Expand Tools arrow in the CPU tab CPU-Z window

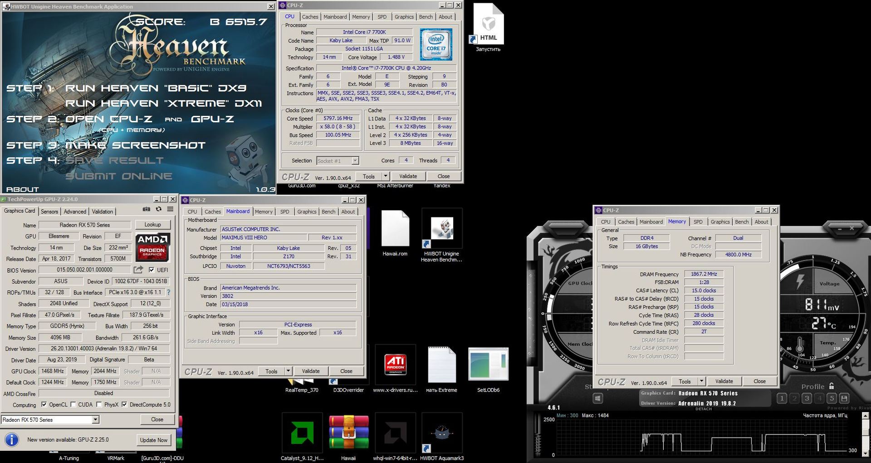[x=386, y=176]
